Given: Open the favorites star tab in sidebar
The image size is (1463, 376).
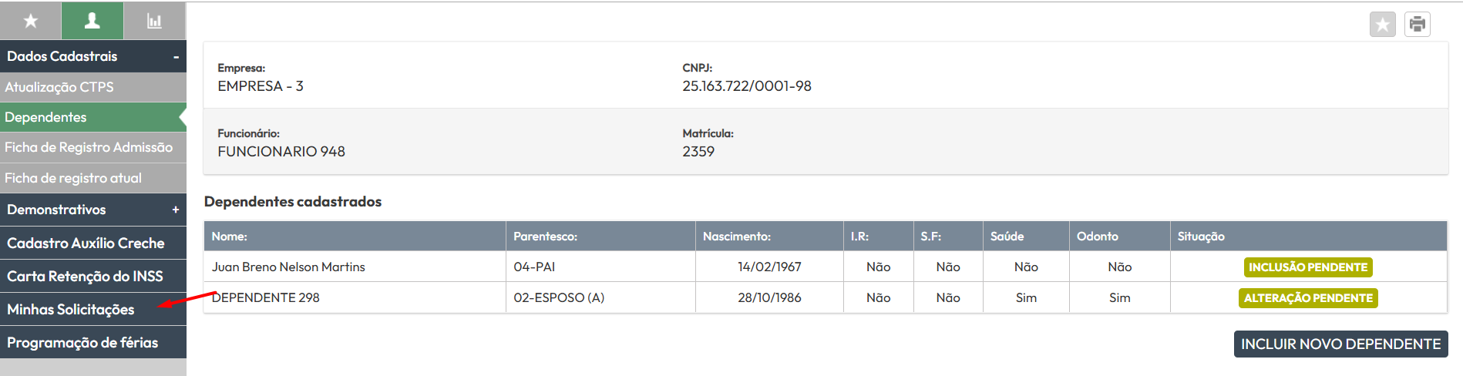Looking at the screenshot, I should point(31,21).
